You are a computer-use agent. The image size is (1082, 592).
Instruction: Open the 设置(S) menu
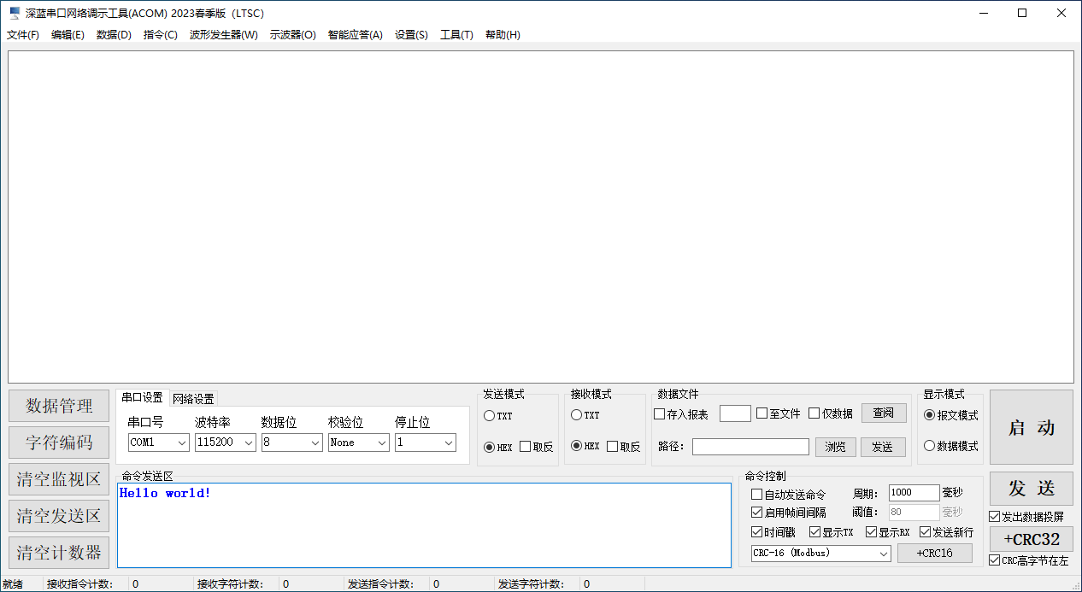click(x=411, y=35)
